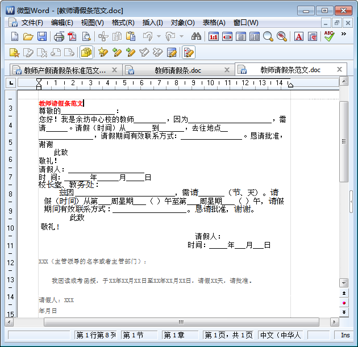Fit the page width in view

pyautogui.click(x=227, y=36)
